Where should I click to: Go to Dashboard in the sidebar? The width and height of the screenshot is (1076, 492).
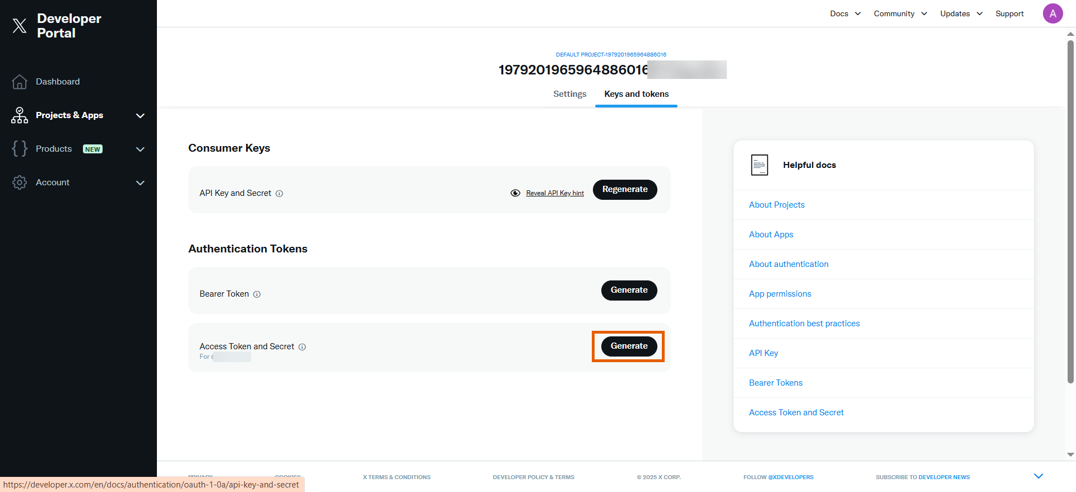tap(58, 82)
